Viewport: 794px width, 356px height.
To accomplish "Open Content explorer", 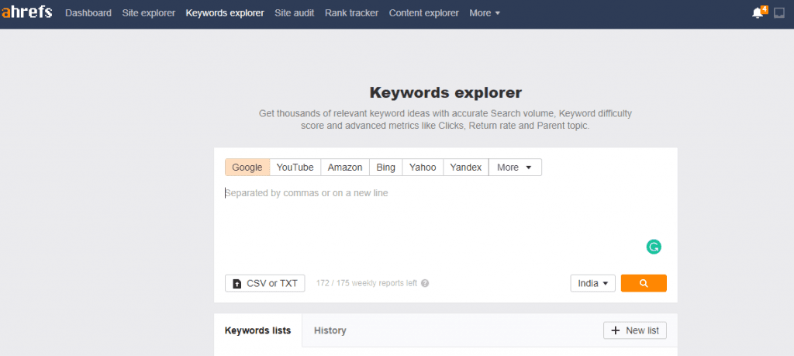I will click(424, 13).
